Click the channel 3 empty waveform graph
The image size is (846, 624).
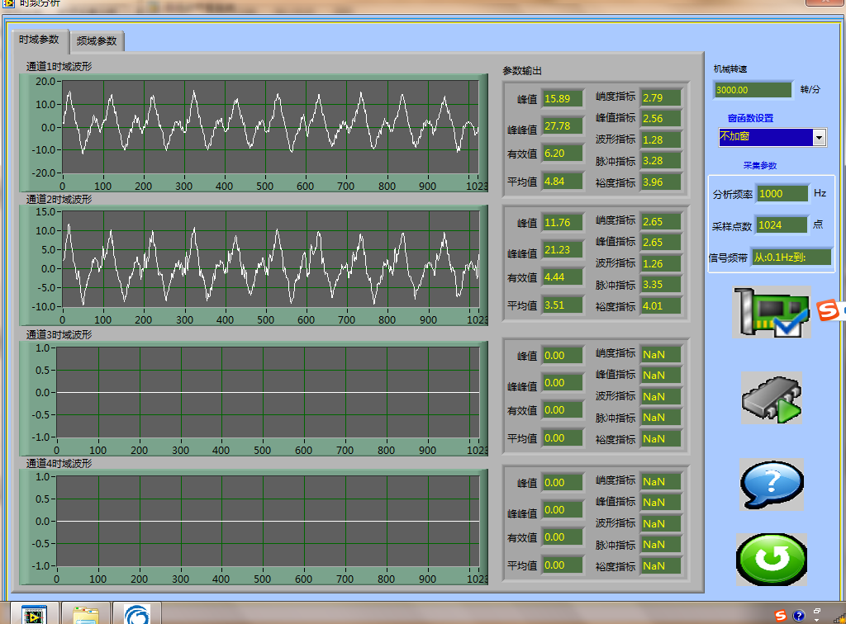pyautogui.click(x=268, y=392)
